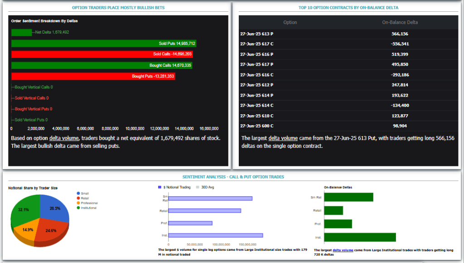Select the Institutional legend green swatch
464x263 pixels.
pos(78,208)
